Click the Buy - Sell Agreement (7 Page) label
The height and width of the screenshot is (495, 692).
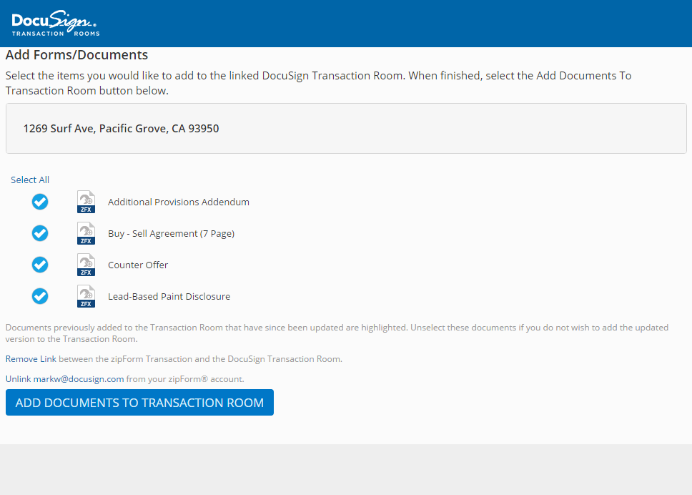(x=172, y=233)
